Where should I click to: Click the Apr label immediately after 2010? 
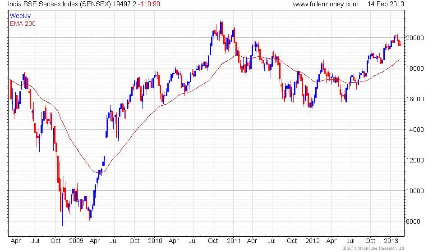[173, 241]
